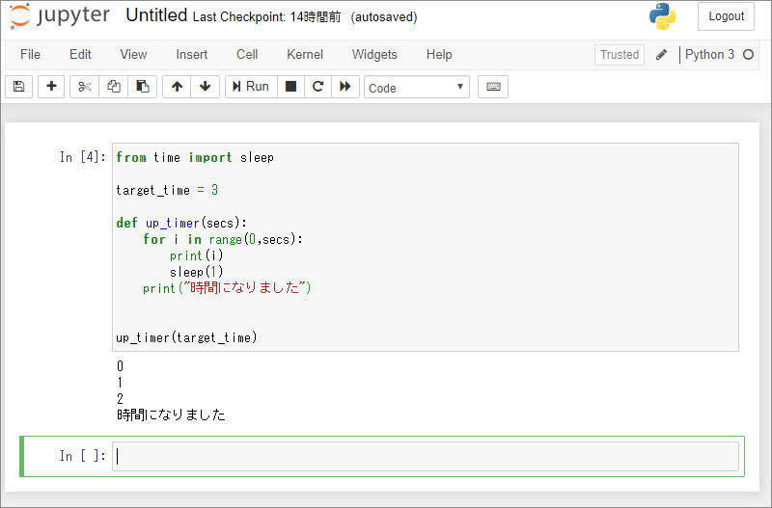Click the Jupyter logo

tap(60, 15)
